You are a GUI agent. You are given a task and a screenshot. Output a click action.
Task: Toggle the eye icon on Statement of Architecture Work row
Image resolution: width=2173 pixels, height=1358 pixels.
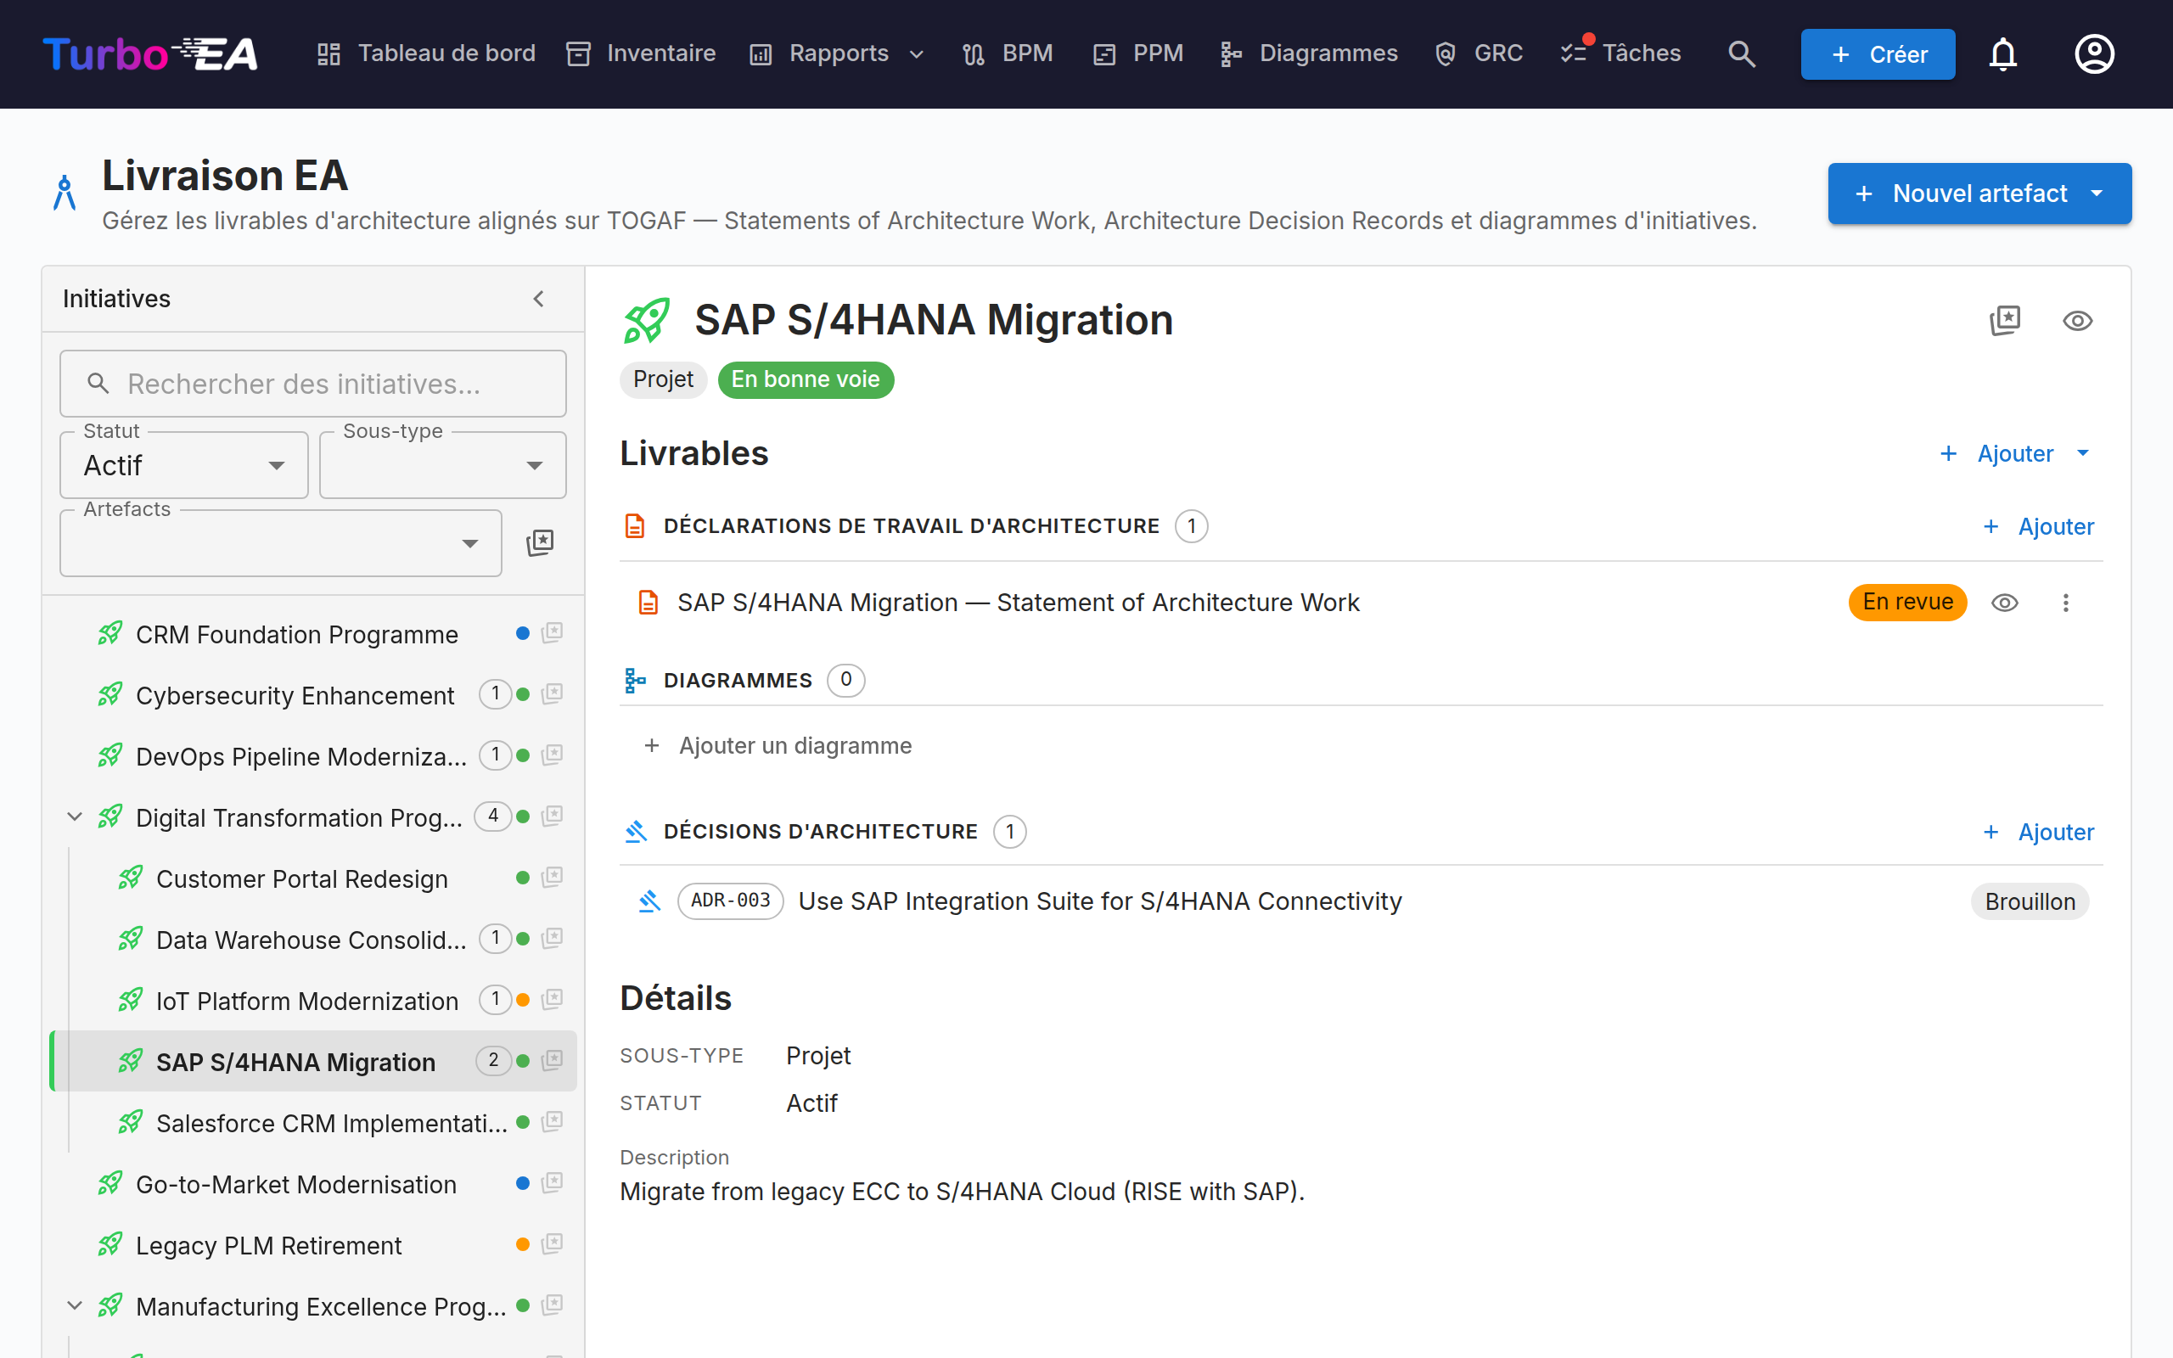click(x=2004, y=603)
